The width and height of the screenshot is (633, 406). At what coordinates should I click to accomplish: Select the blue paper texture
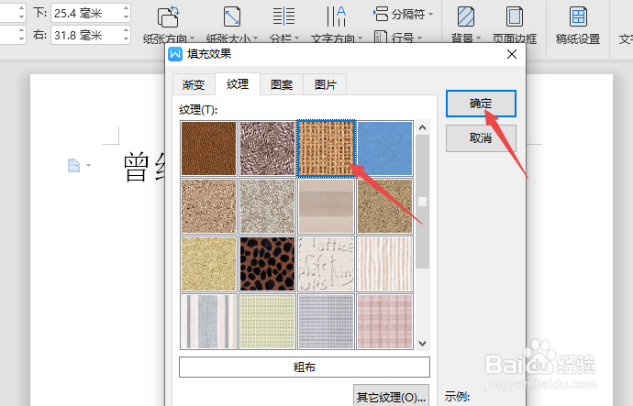tap(384, 148)
